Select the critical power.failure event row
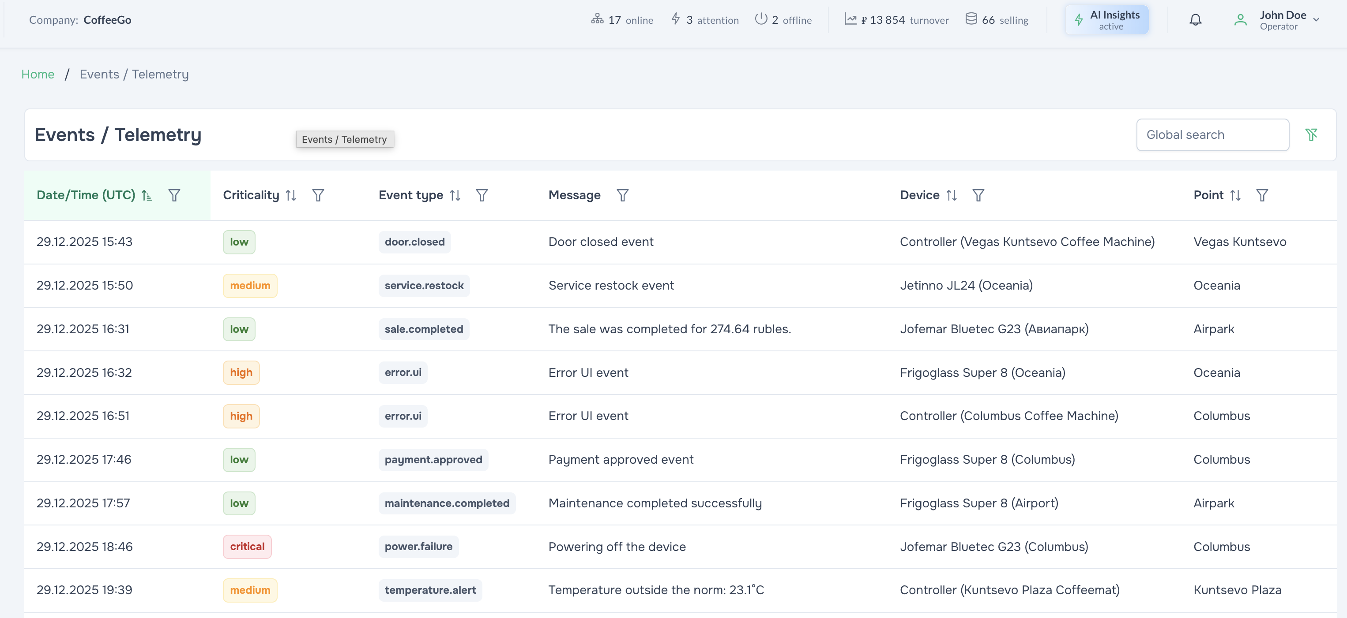1347x618 pixels. click(617, 547)
